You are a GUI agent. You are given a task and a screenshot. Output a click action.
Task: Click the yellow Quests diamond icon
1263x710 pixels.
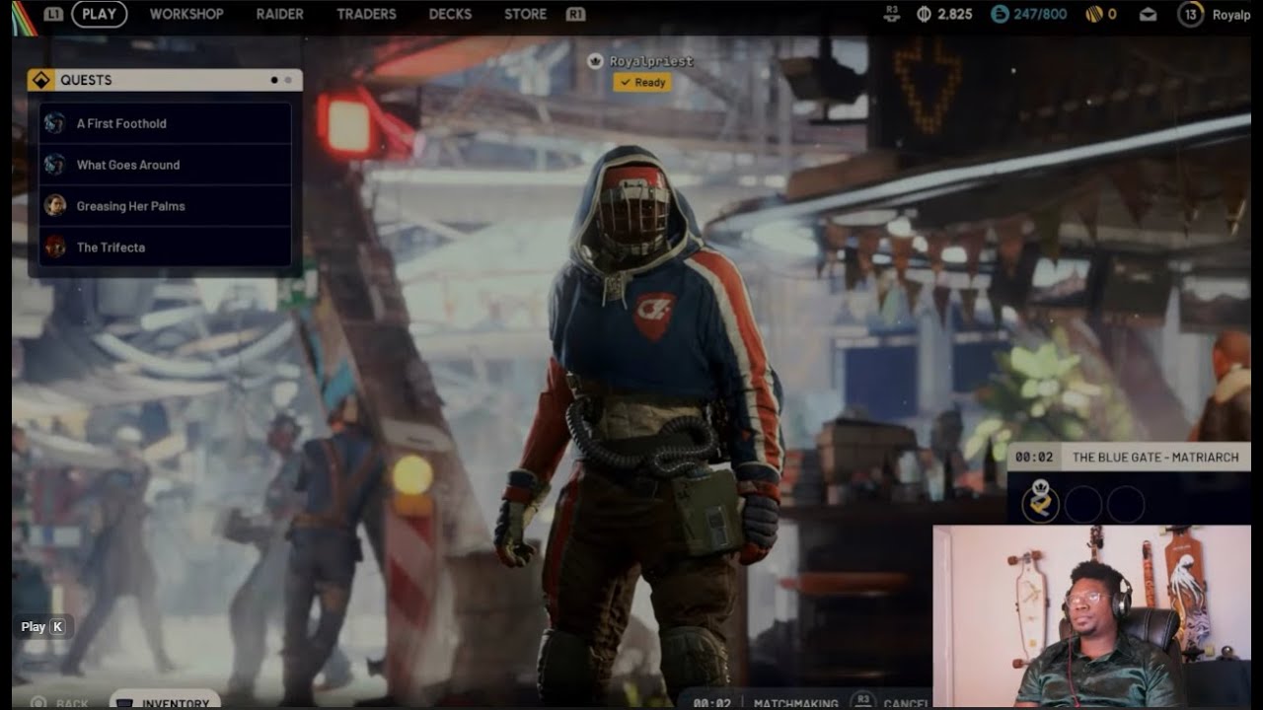[41, 80]
